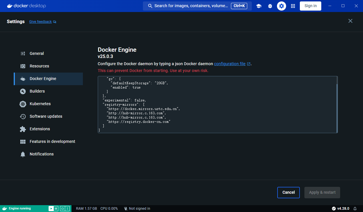
Task: Open the configuration file link
Action: click(x=230, y=64)
